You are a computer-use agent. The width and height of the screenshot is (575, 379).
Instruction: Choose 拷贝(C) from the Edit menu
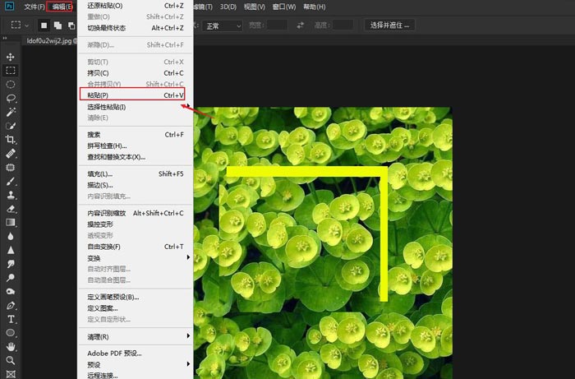click(136, 72)
